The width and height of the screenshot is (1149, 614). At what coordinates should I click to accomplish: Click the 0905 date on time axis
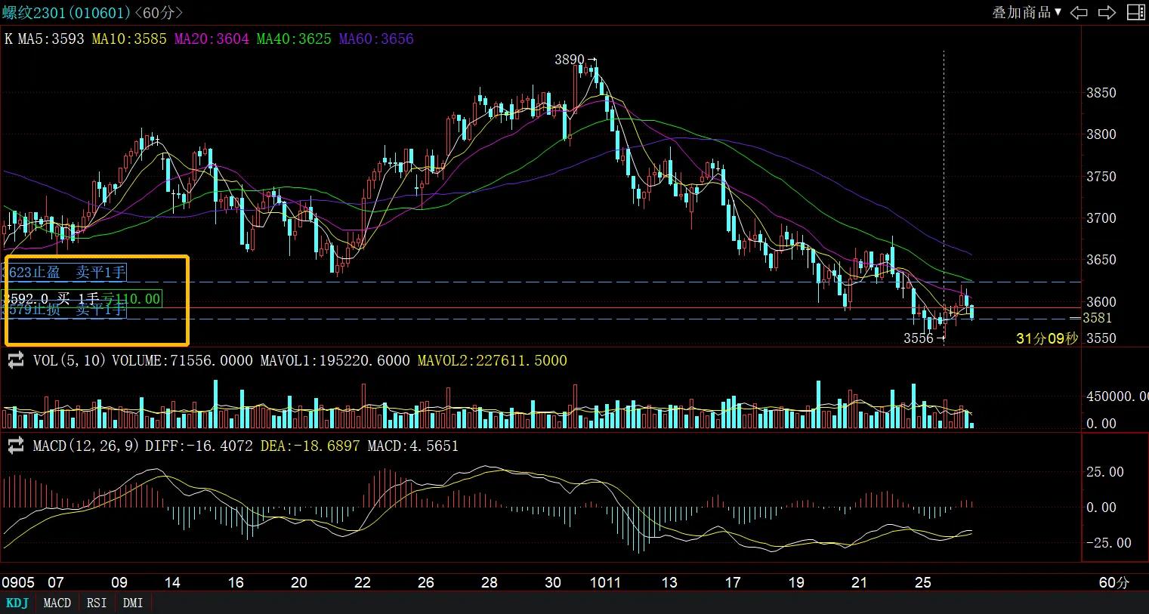(x=18, y=582)
